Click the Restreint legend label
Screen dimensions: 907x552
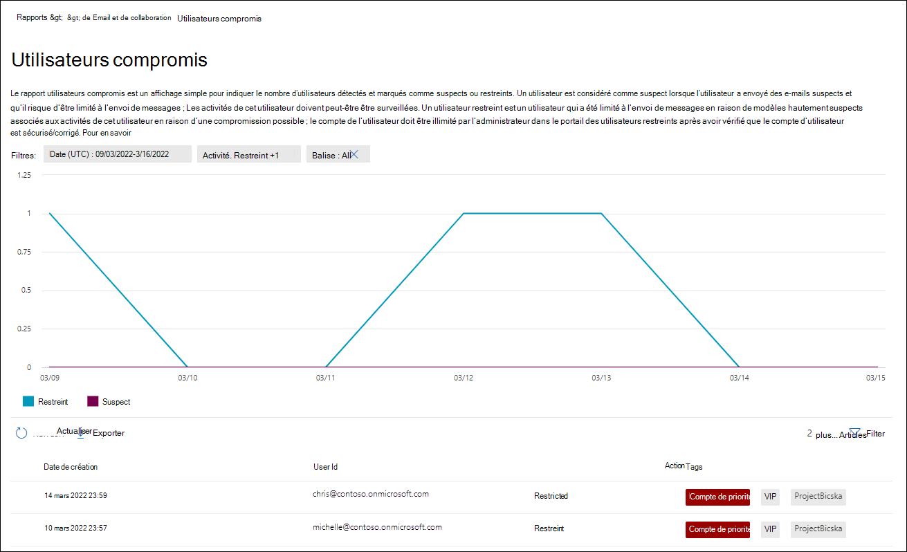(x=53, y=401)
